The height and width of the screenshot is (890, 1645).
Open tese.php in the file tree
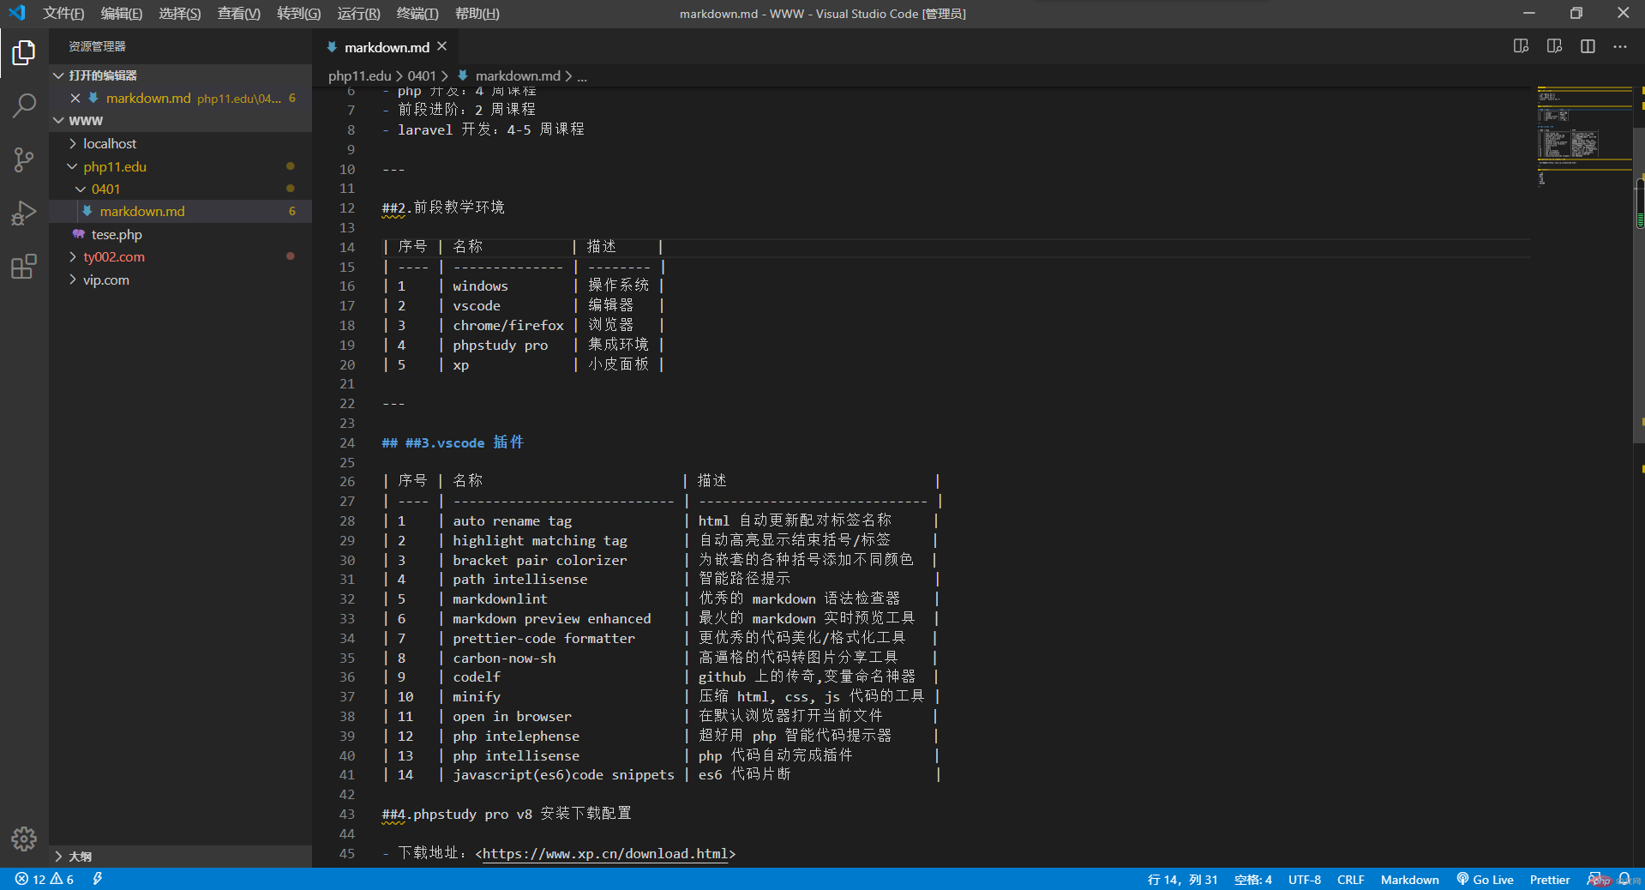(181, 234)
